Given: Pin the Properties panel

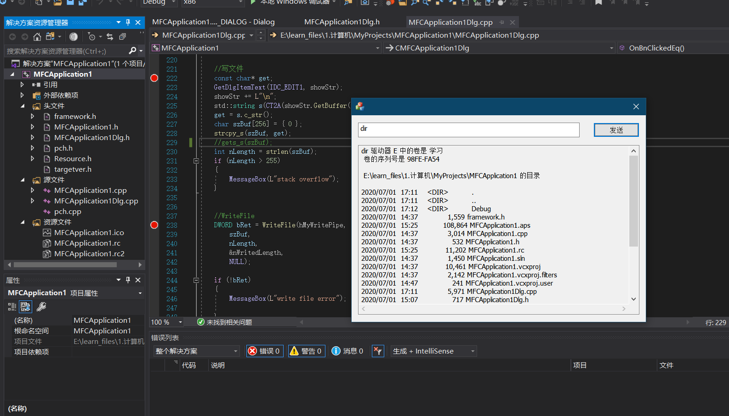Looking at the screenshot, I should tap(128, 280).
